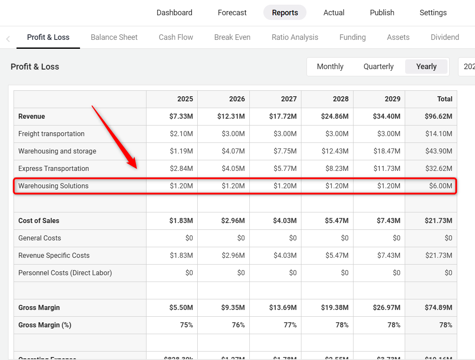Click the left scroll chevron beside tabs

(8, 39)
